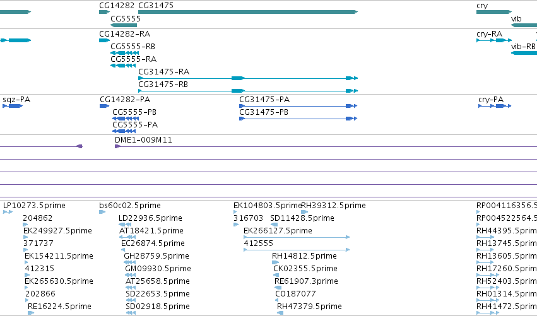
Task: Select the EK266127.5prime alignment
Action: (297, 237)
